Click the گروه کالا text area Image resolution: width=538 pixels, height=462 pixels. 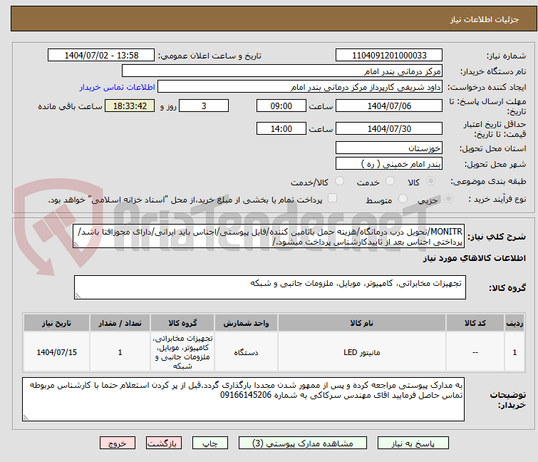(270, 287)
